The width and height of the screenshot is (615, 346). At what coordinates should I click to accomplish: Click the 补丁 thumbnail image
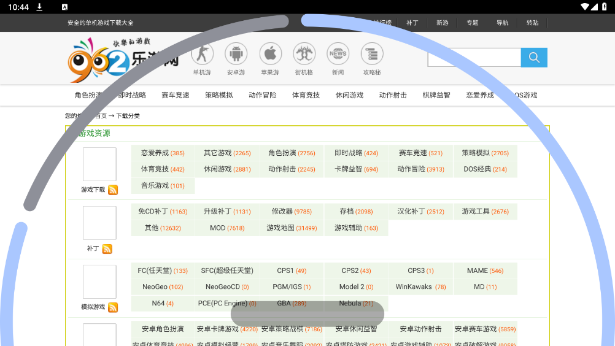coord(99,223)
